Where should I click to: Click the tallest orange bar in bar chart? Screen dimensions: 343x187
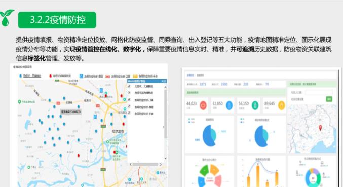tap(258, 176)
